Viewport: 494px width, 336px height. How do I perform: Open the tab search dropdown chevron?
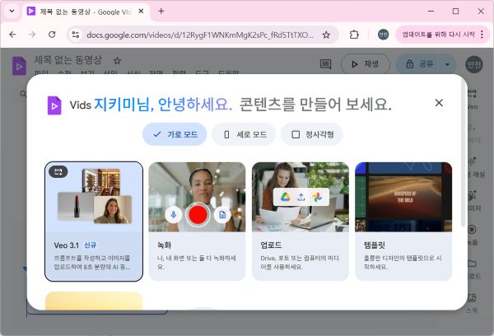[12, 11]
